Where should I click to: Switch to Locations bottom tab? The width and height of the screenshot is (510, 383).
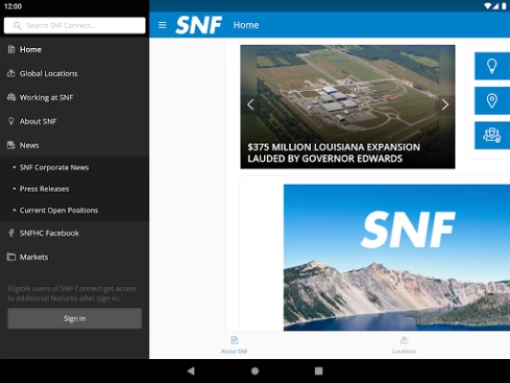pyautogui.click(x=404, y=345)
